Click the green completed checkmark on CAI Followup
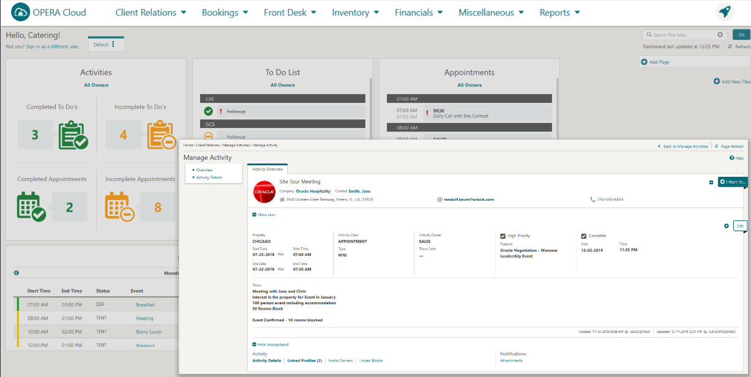Screen dimensions: 751x377 point(208,111)
